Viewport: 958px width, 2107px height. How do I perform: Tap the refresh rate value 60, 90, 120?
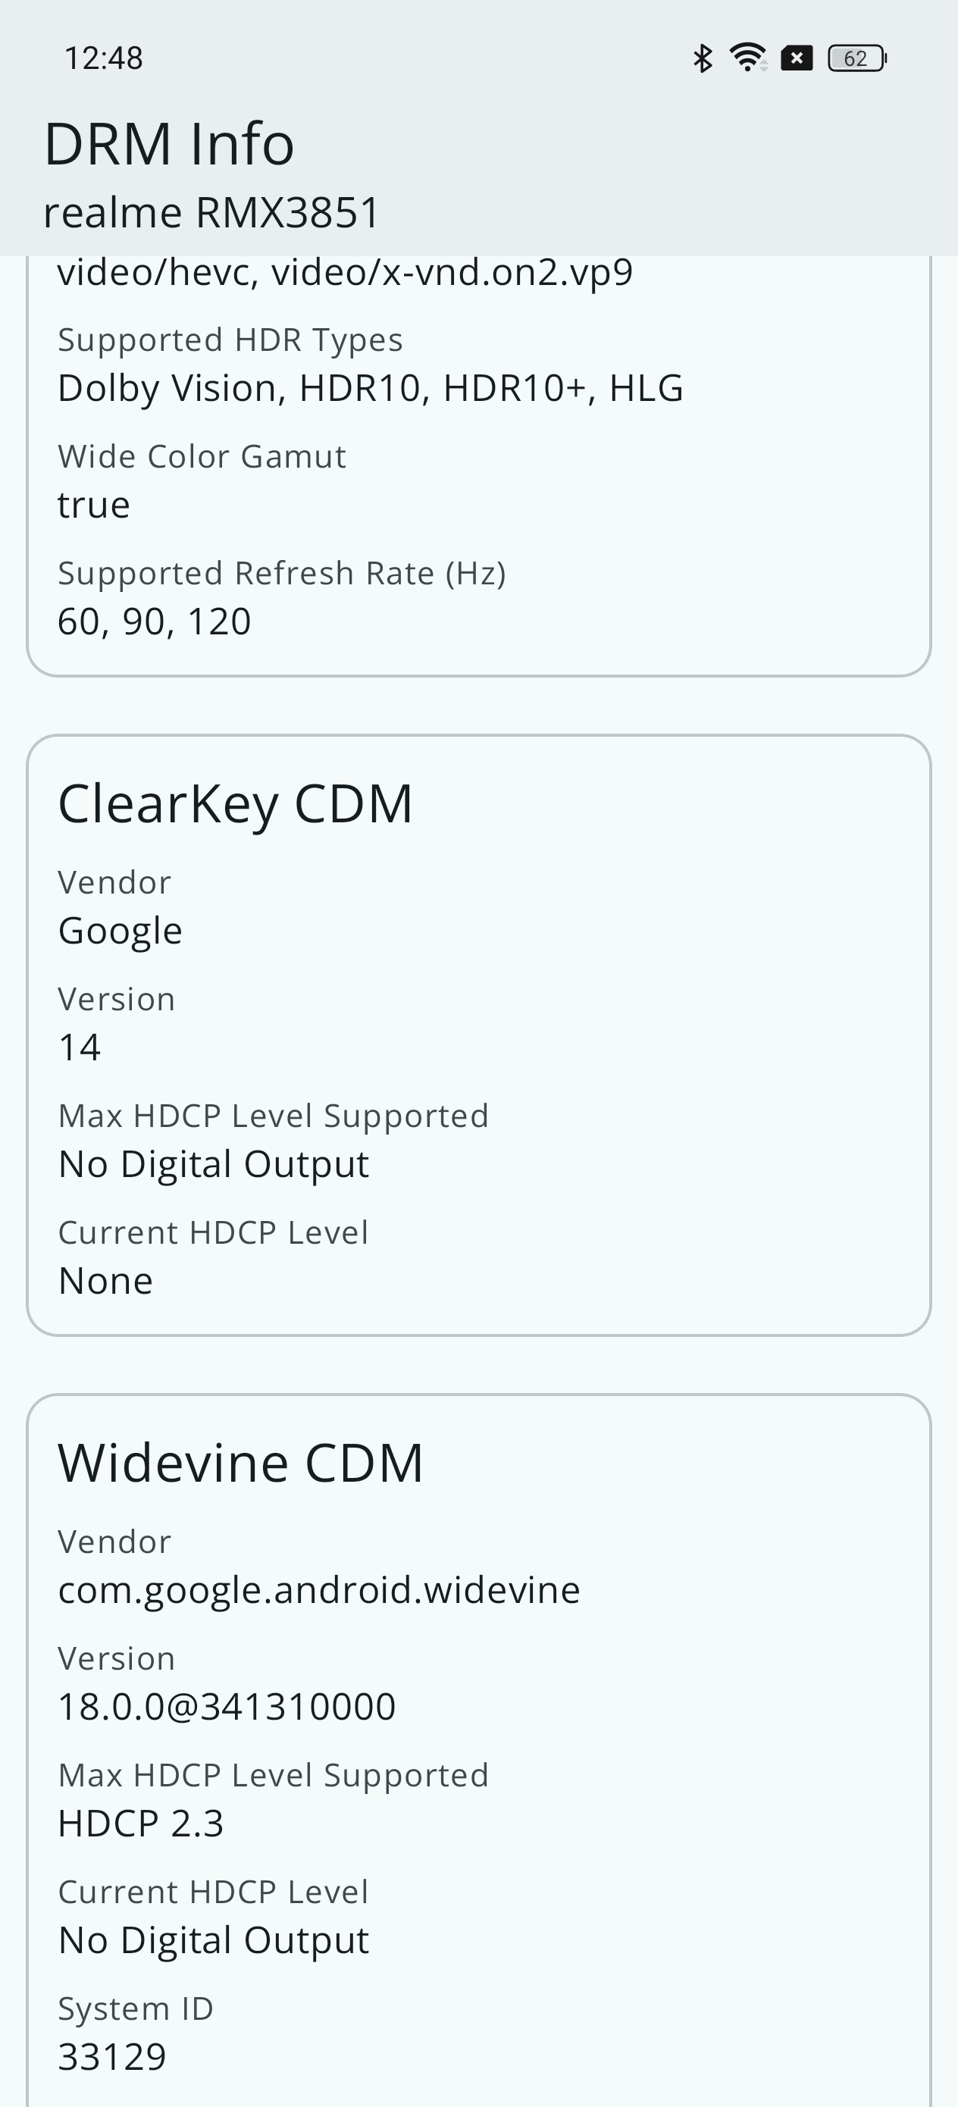point(154,621)
